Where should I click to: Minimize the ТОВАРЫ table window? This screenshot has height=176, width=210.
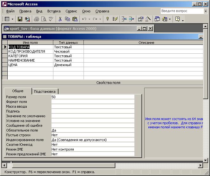click(x=200, y=37)
